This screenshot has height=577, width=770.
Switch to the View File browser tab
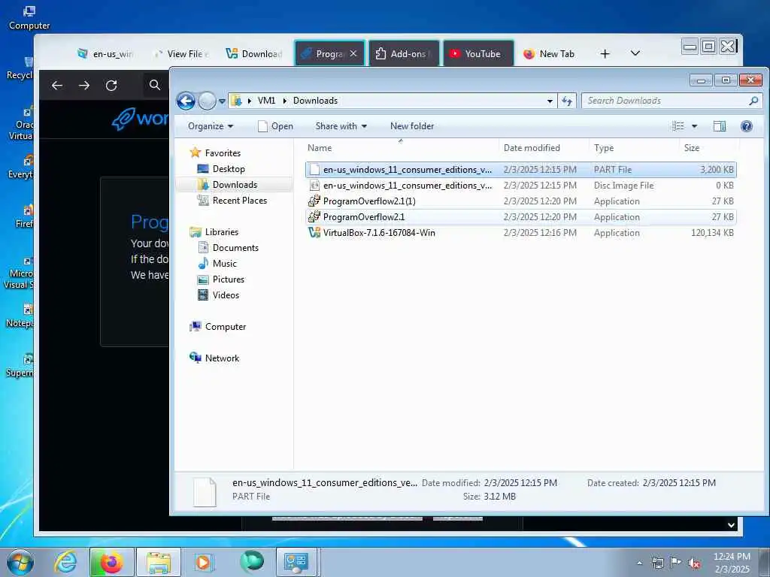click(182, 54)
